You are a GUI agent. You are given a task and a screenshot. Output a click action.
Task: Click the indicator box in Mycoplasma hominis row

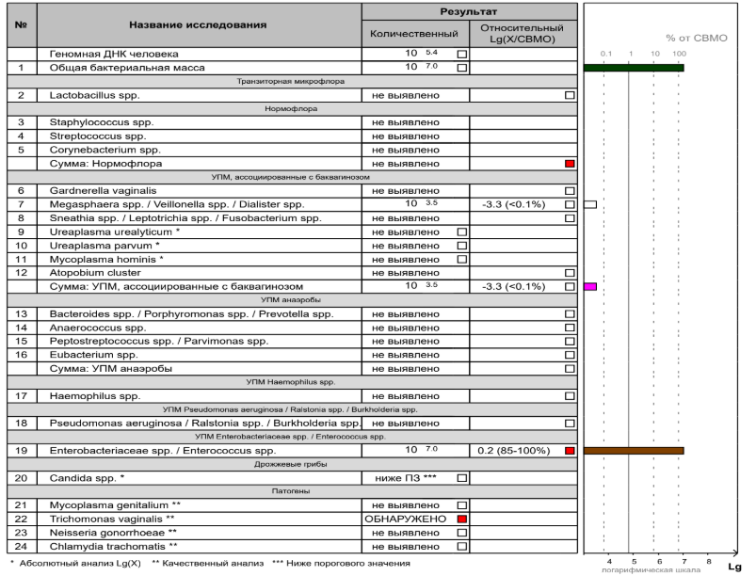click(x=462, y=260)
